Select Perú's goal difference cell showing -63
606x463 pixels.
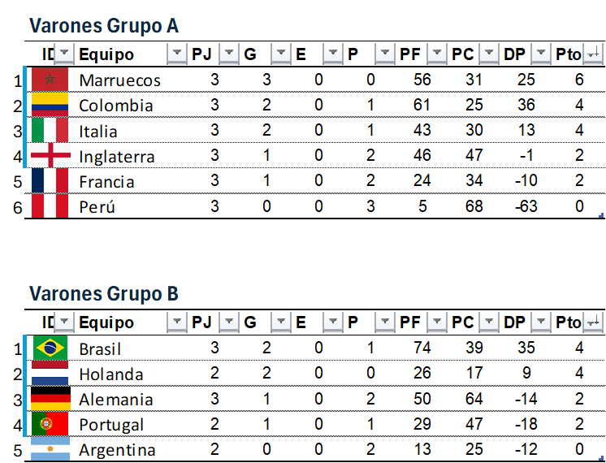(x=526, y=206)
